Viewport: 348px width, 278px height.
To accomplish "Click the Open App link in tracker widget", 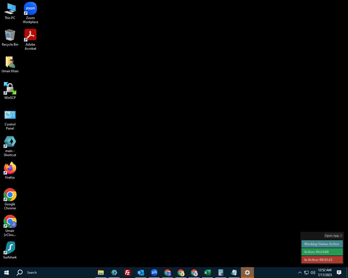I will point(333,236).
